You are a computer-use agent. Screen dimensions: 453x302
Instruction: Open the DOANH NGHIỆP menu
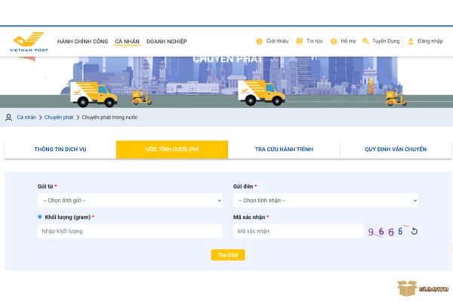166,42
